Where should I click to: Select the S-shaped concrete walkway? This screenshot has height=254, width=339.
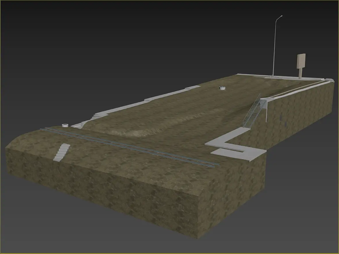click(236, 144)
